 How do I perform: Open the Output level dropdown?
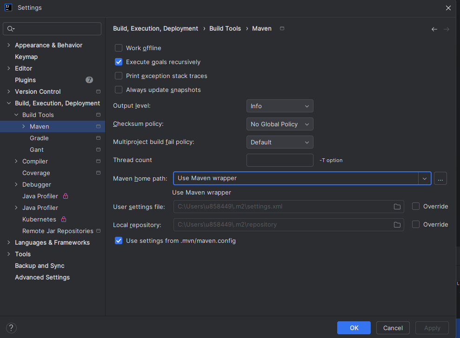pos(280,106)
